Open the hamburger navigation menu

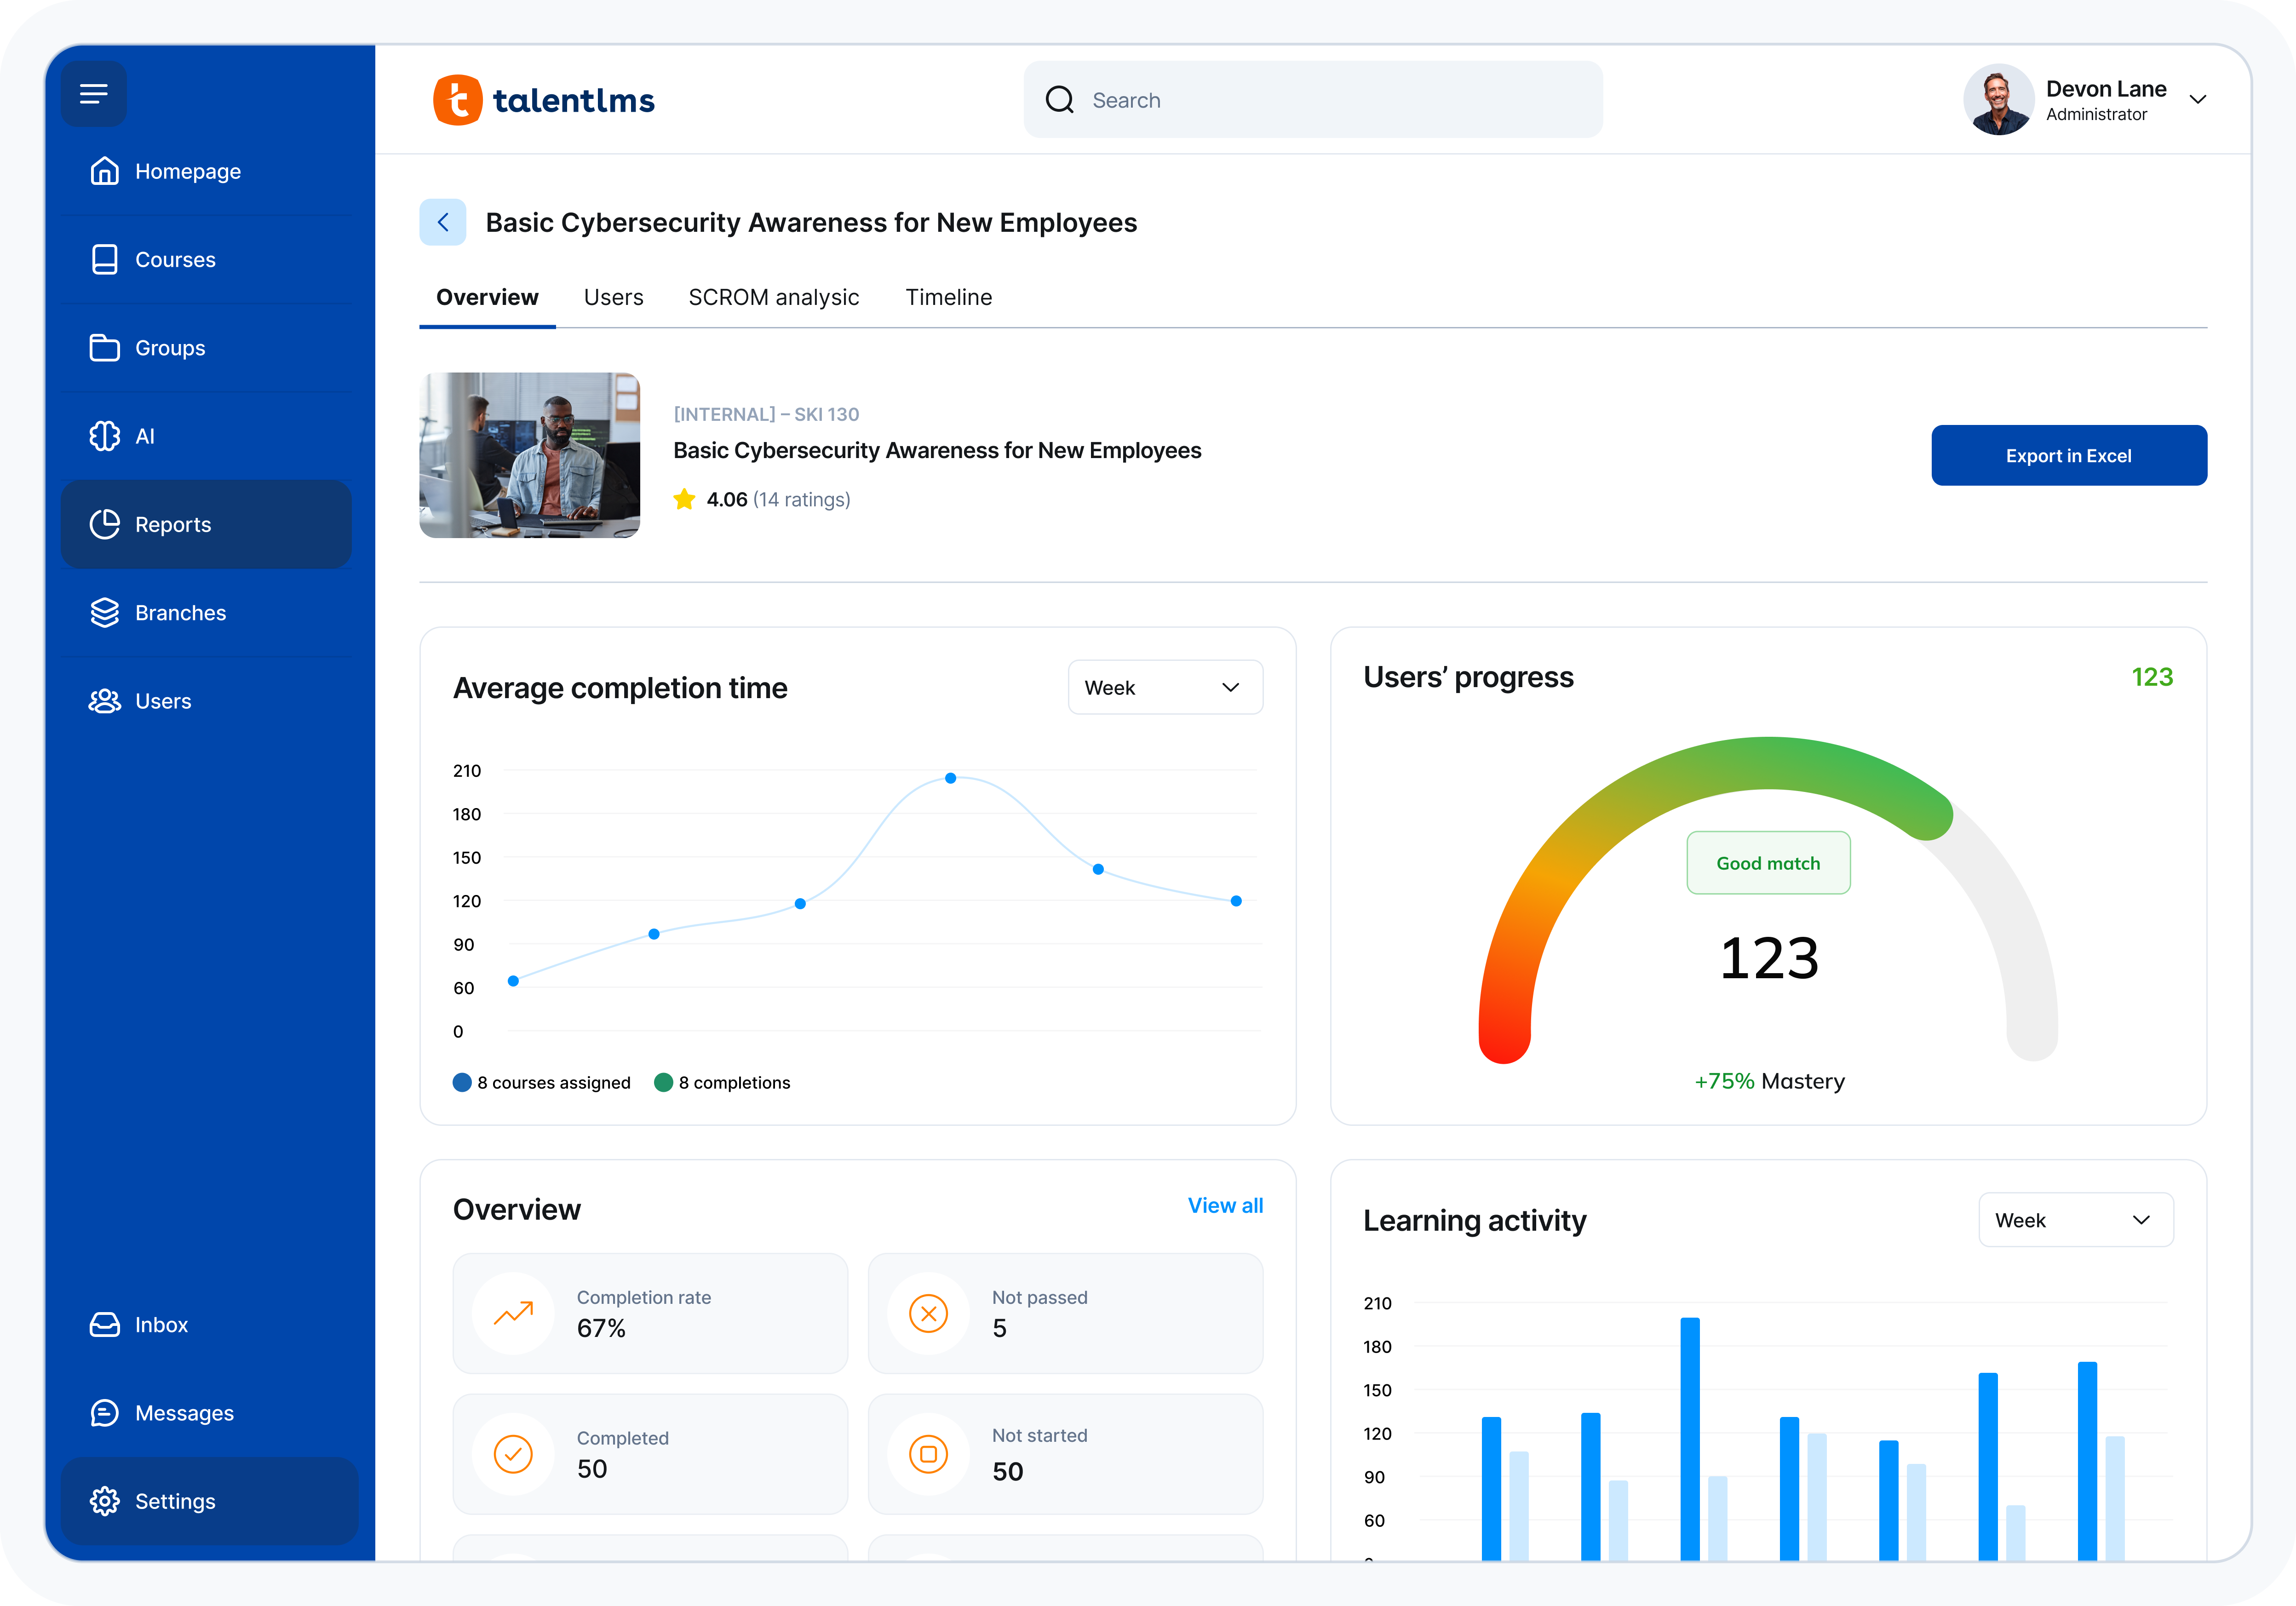[x=93, y=93]
